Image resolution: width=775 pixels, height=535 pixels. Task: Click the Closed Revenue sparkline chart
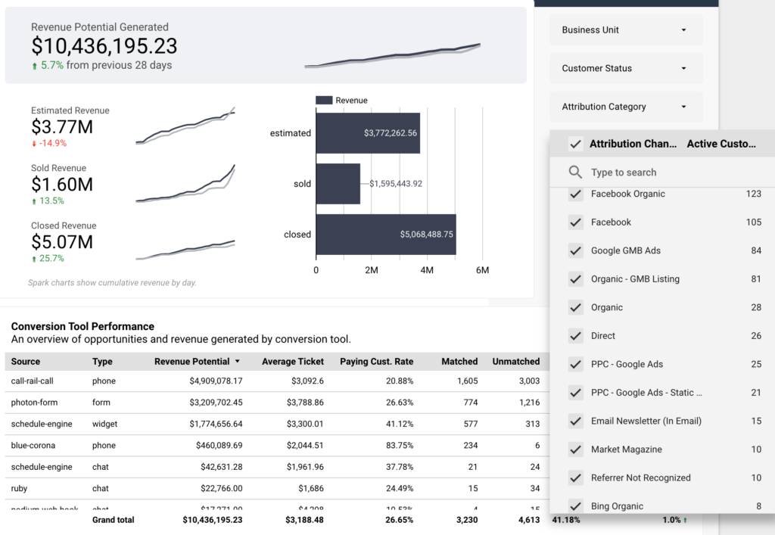185,250
